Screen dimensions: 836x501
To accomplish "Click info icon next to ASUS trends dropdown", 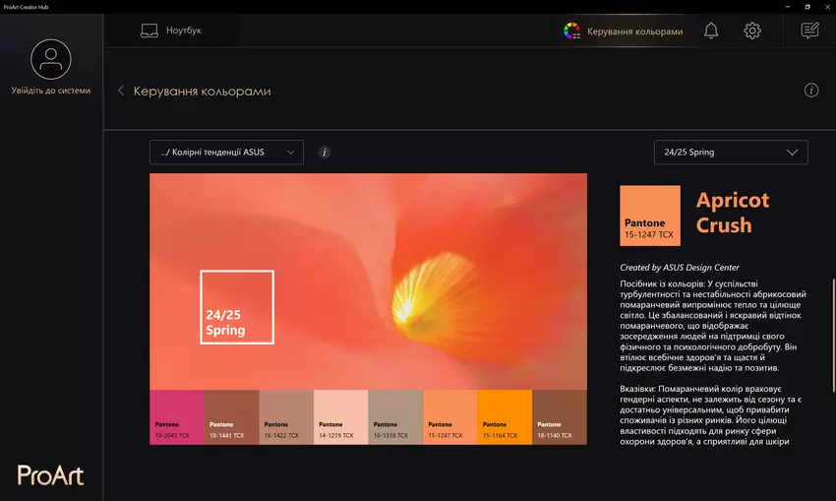I will 325,153.
